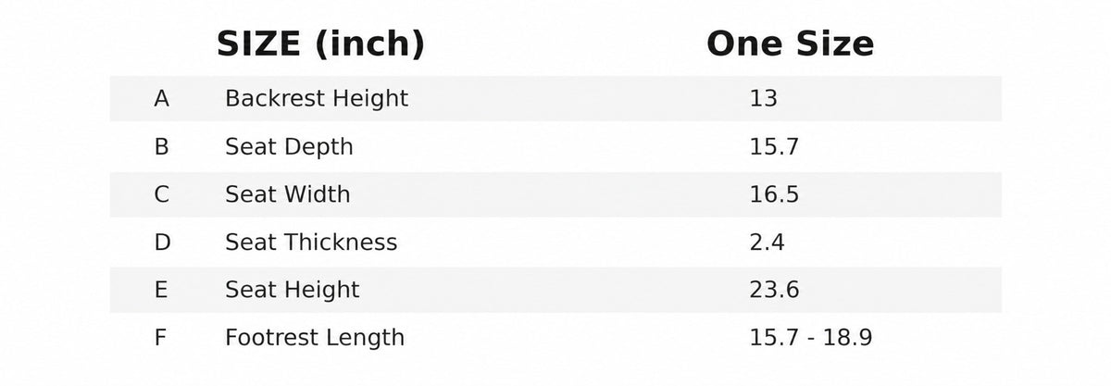Click row letter D
1111x386 pixels.
pyautogui.click(x=162, y=243)
